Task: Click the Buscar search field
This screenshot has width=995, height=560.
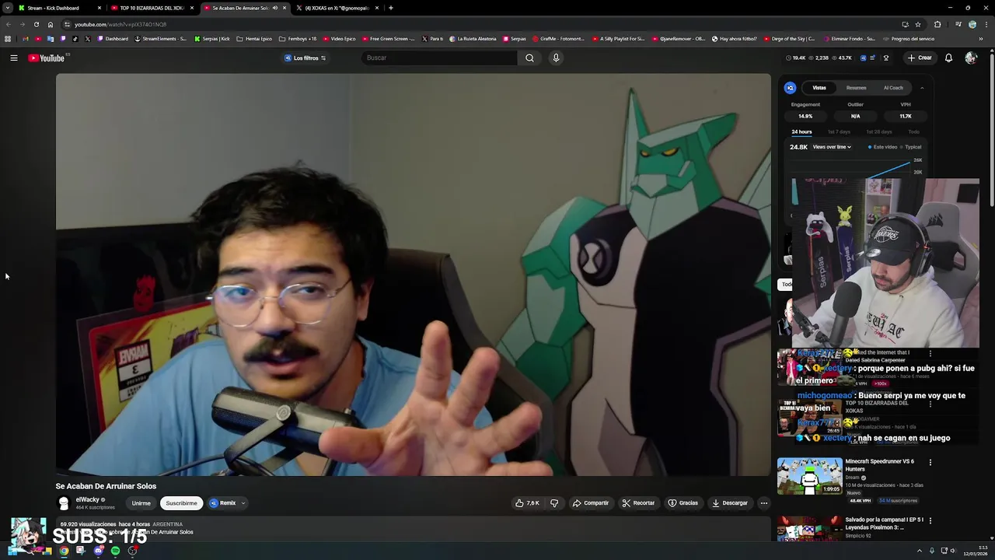Action: tap(440, 58)
